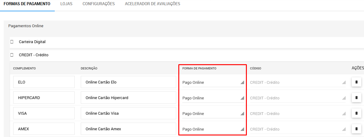364x137 pixels.
Task: Open the Acelerador de Avaliações tab
Action: coord(153,4)
